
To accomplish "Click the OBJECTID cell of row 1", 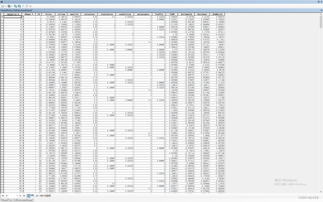I will coord(13,17).
